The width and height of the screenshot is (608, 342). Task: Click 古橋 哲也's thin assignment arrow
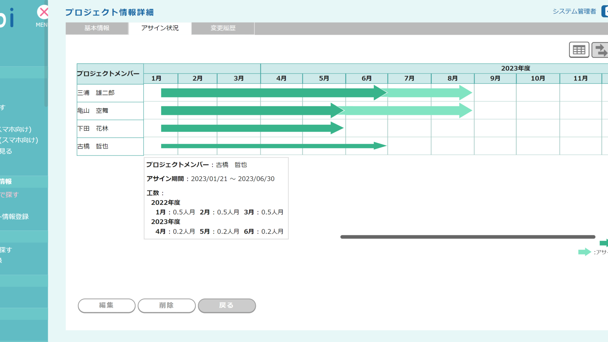269,146
